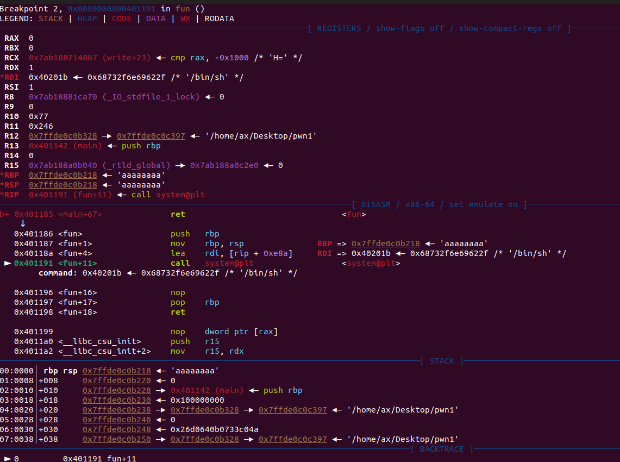Click the HEAP label in the legend
The height and width of the screenshot is (462, 620).
pos(88,18)
